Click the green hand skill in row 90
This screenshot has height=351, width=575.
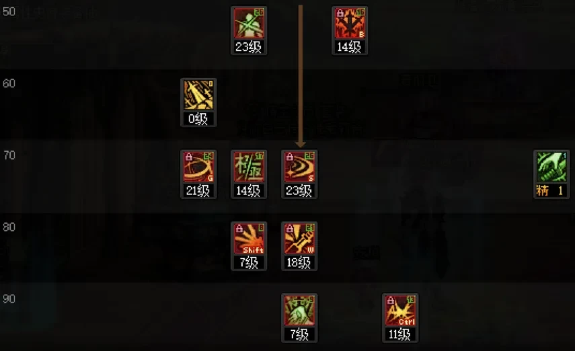tap(299, 311)
